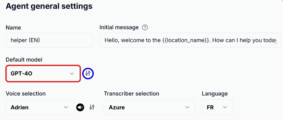
Task: Open the FR language dropdown
Action: (x=217, y=107)
